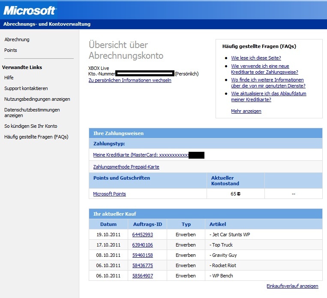Open order ID 63940106

click(x=142, y=245)
